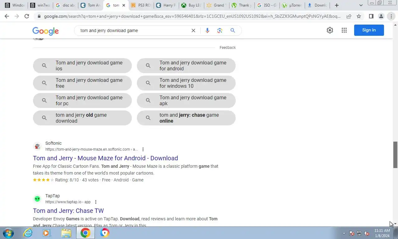Viewport: 398px width, 239px height.
Task: Open the Google apps grid
Action: coord(344,30)
